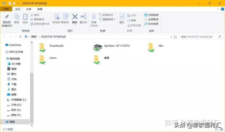Open the recent locations dropdown arrow
The image size is (225, 132).
coord(16,37)
